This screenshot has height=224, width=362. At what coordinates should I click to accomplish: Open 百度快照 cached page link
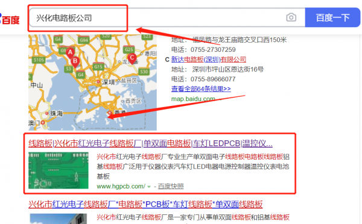[x=171, y=186]
